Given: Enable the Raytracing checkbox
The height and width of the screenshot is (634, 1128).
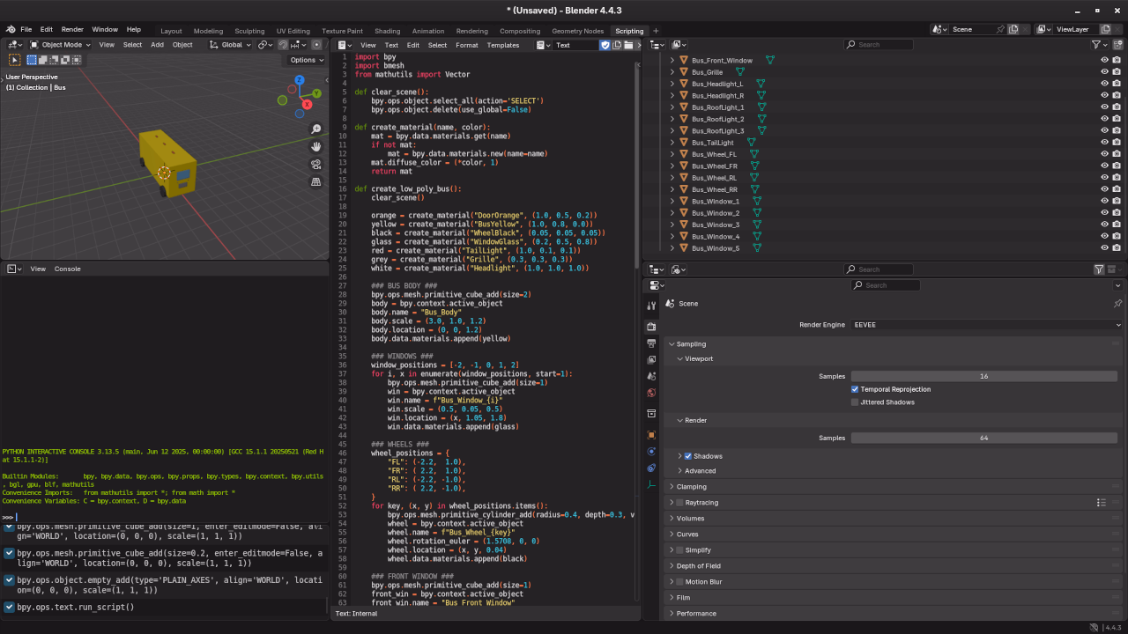Looking at the screenshot, I should click(679, 503).
